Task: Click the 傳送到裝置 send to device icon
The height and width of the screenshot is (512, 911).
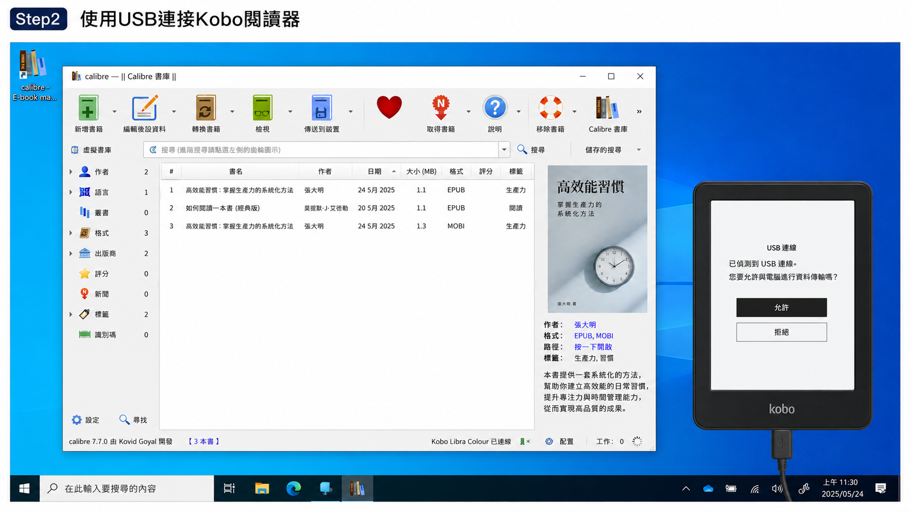Action: click(321, 108)
